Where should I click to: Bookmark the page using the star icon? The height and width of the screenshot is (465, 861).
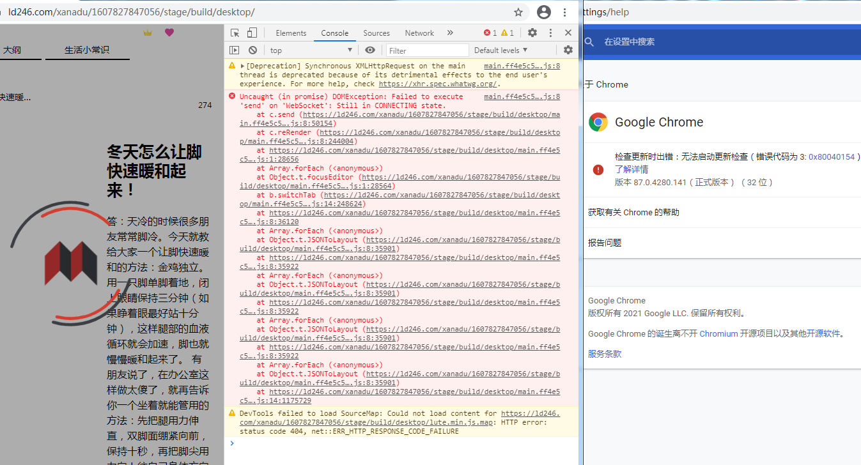pos(518,12)
